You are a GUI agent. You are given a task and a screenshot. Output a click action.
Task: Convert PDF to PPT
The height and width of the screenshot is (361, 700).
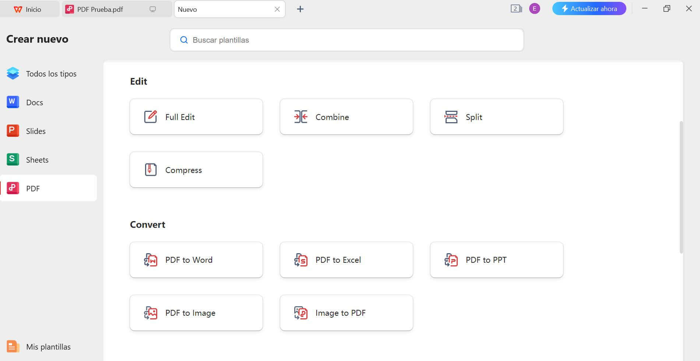[x=496, y=260]
